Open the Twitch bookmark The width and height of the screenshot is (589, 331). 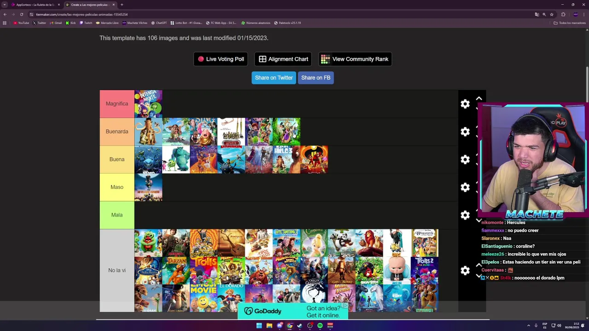click(86, 23)
